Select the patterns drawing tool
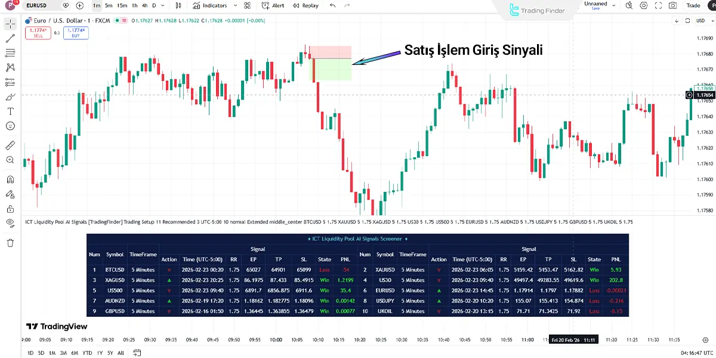 click(10, 68)
